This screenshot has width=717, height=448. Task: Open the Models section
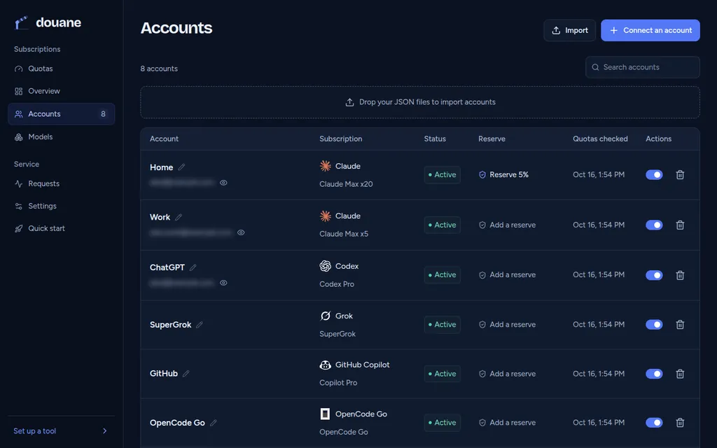click(x=62, y=136)
